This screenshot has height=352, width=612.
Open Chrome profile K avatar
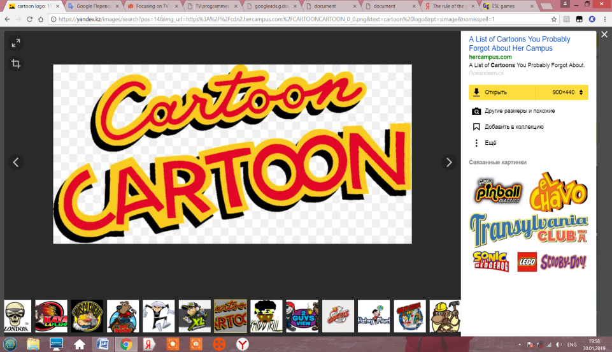592,19
